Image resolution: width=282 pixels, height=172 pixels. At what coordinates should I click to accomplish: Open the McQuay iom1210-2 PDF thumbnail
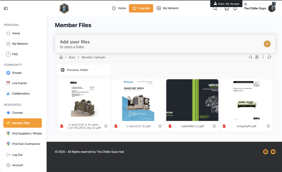(x=84, y=100)
